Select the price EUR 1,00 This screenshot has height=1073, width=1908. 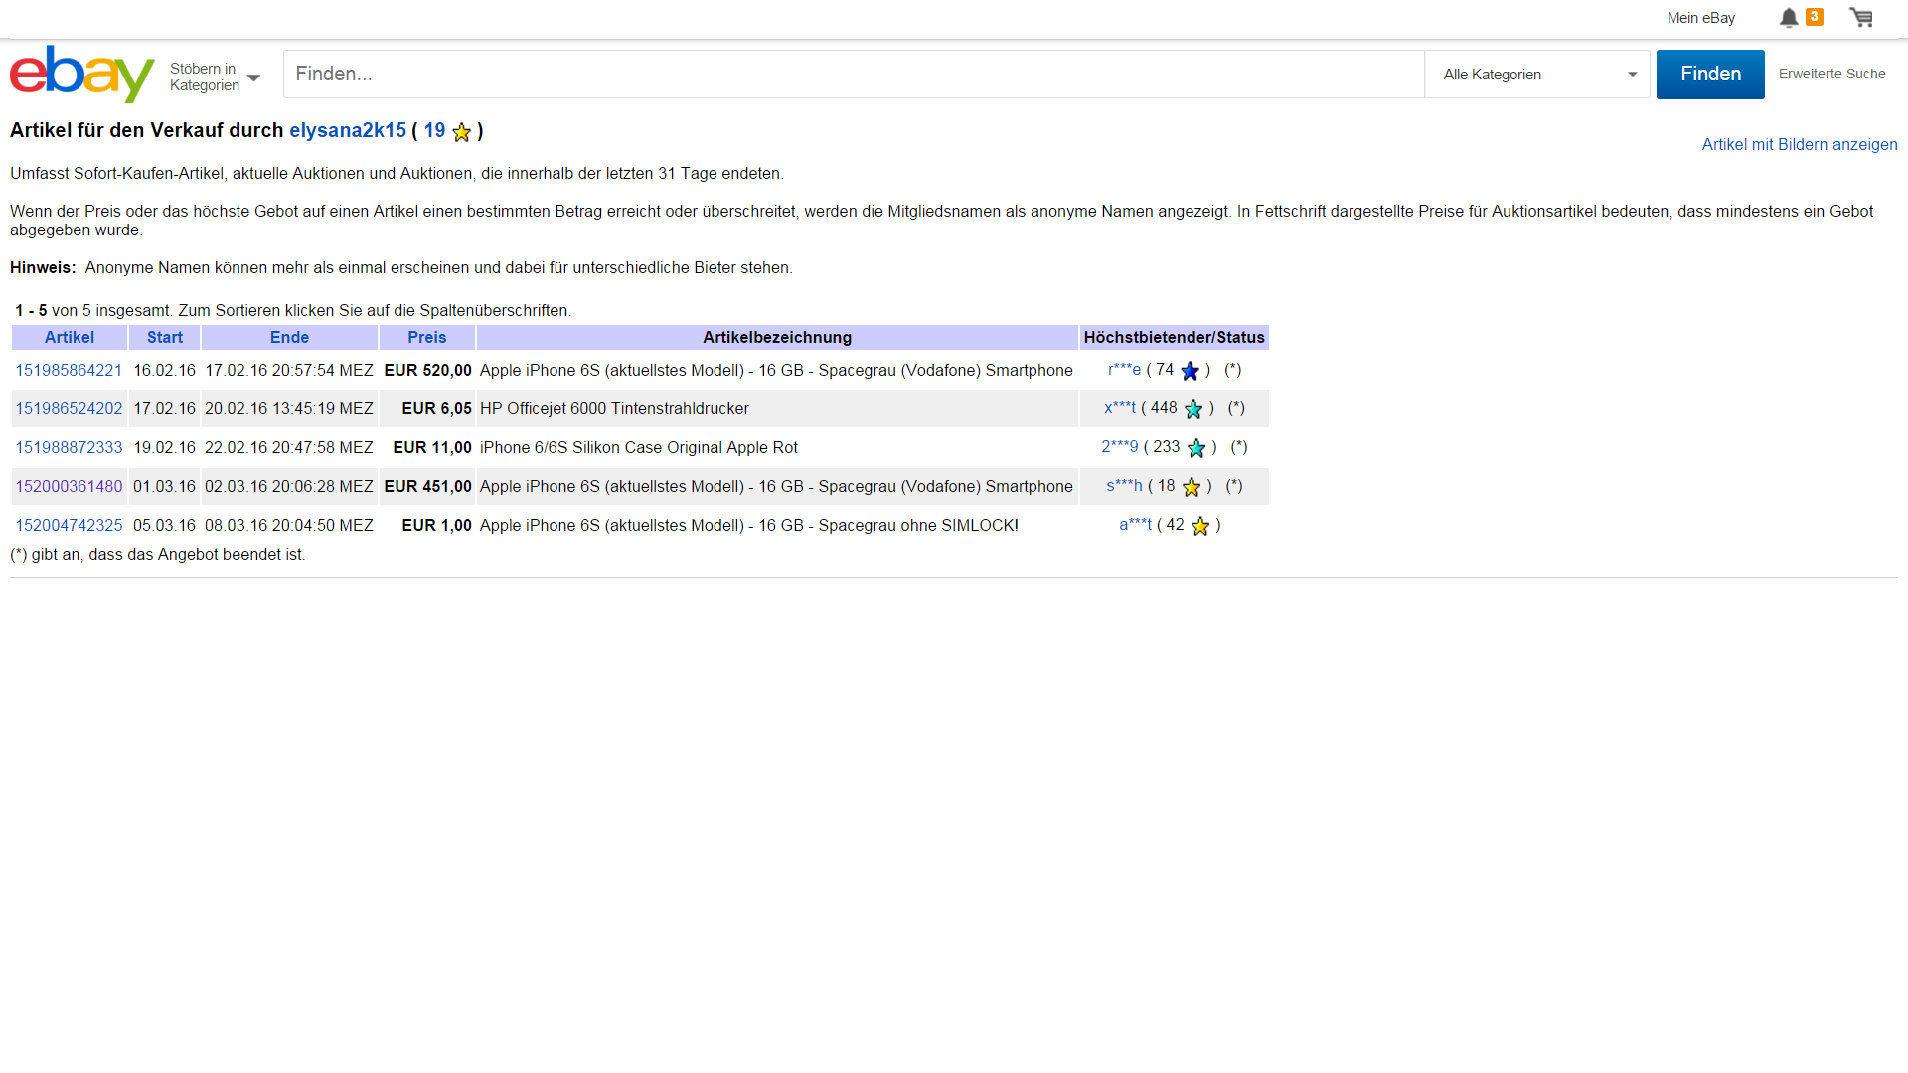click(x=436, y=525)
